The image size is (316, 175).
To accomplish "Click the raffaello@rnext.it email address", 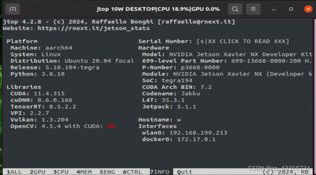I will click(197, 22).
